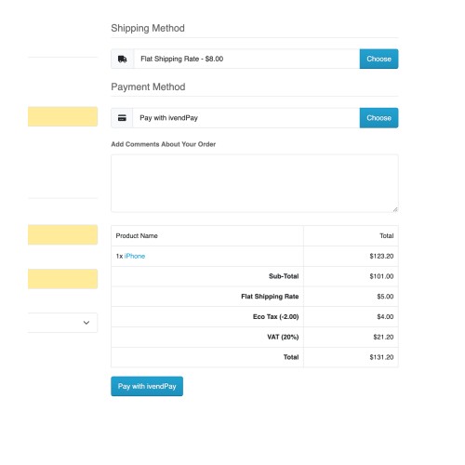Screen dimensions: 465x465
Task: Click the credit card payment icon
Action: tap(122, 118)
